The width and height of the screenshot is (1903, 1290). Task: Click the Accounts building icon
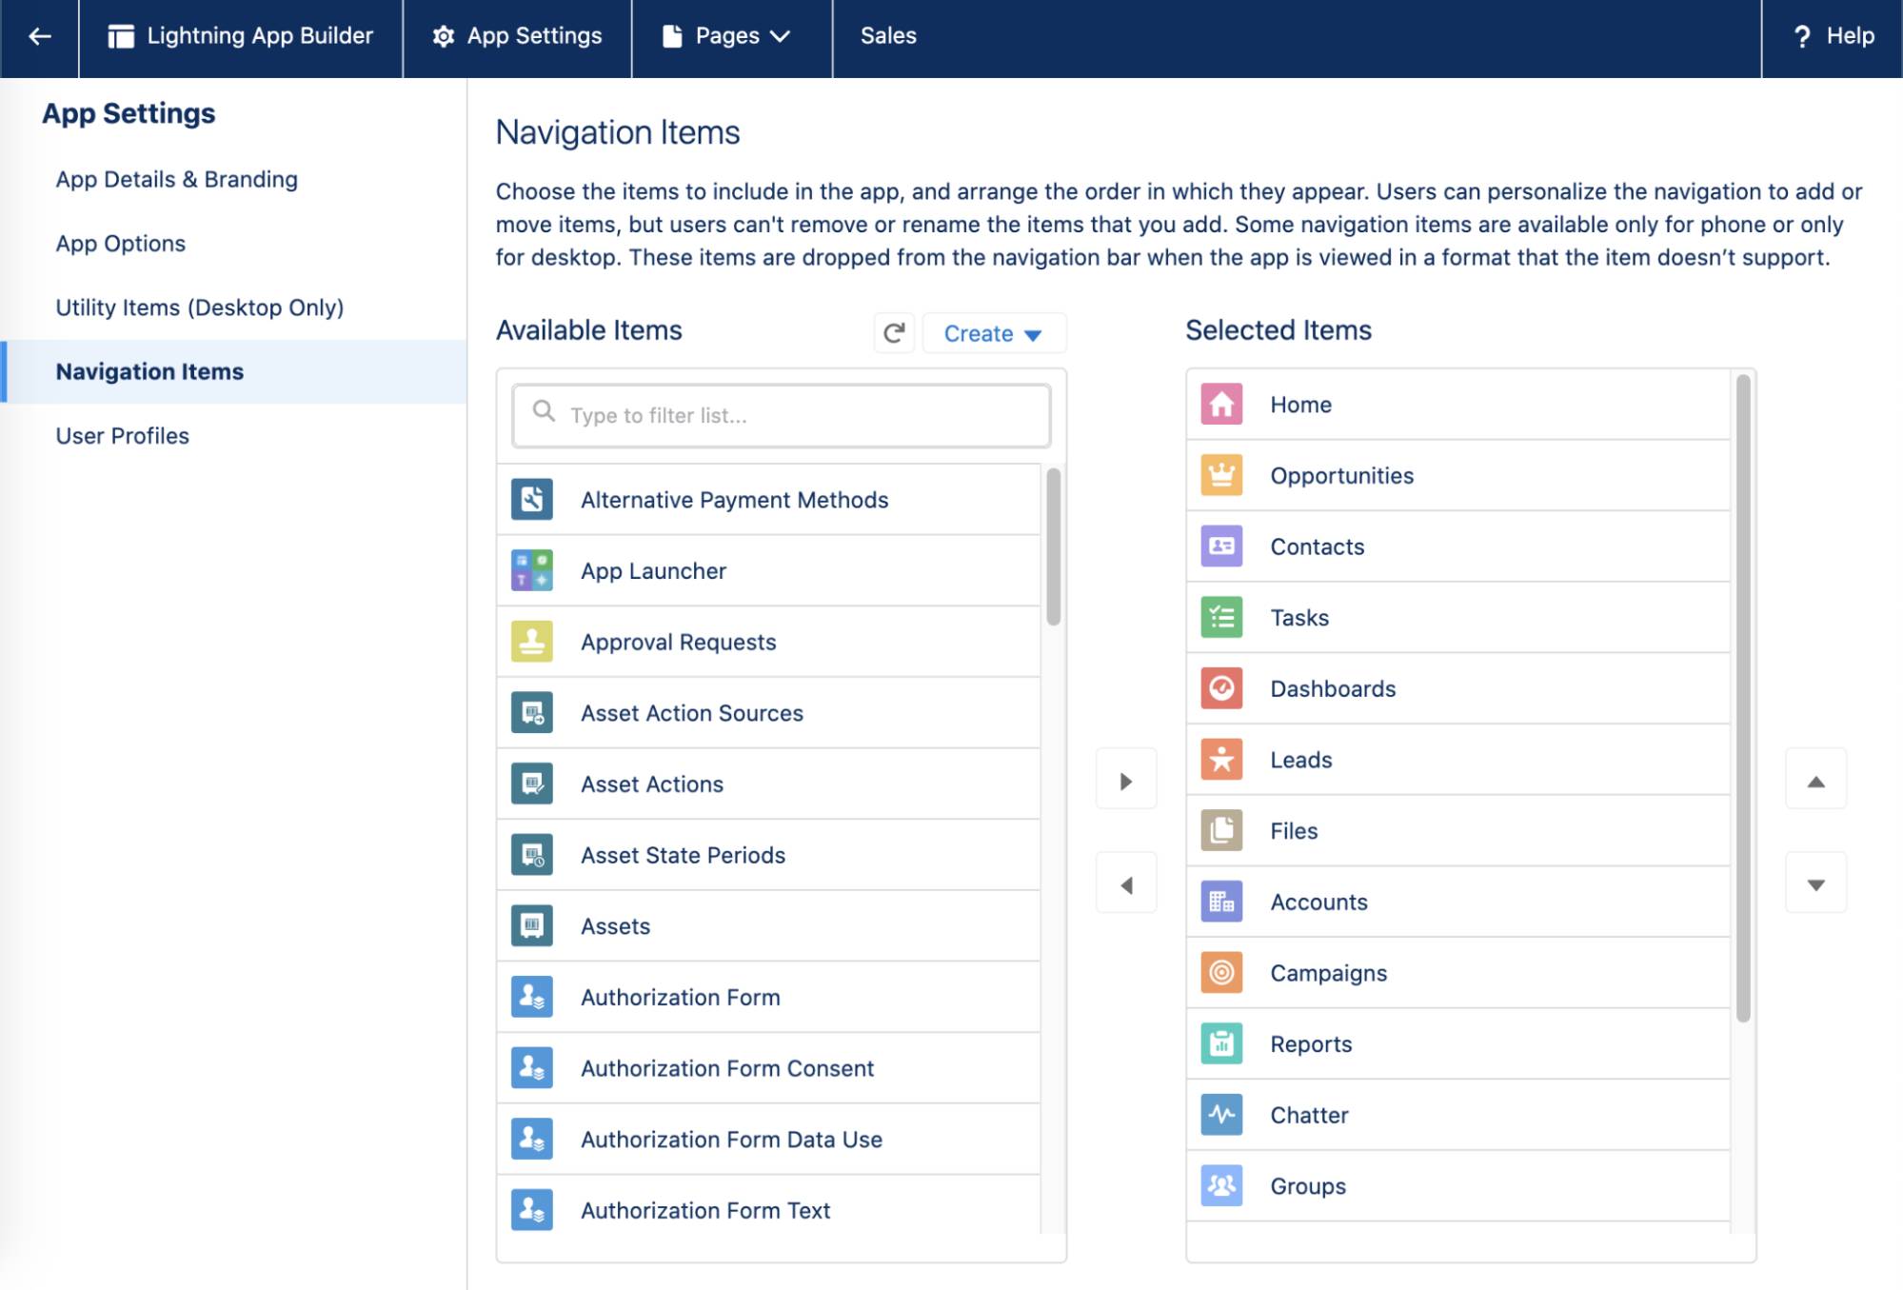[x=1221, y=901]
